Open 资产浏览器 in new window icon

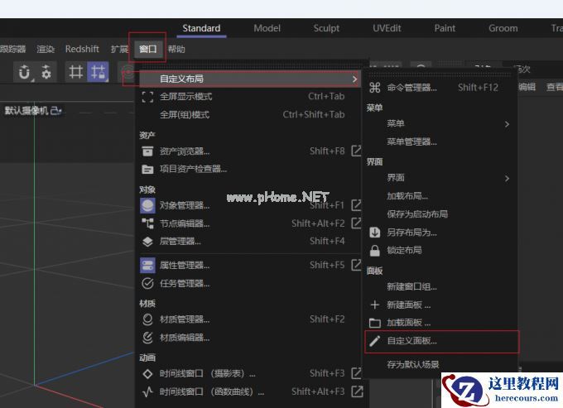(356, 151)
